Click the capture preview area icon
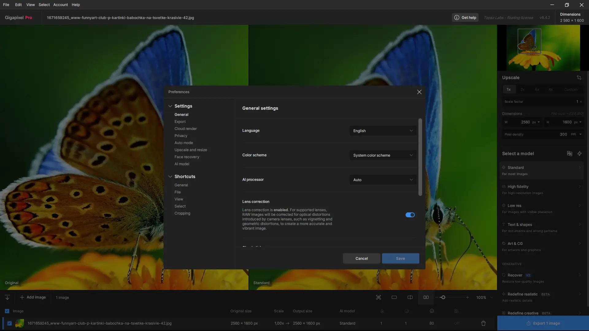589x331 pixels. click(x=378, y=297)
